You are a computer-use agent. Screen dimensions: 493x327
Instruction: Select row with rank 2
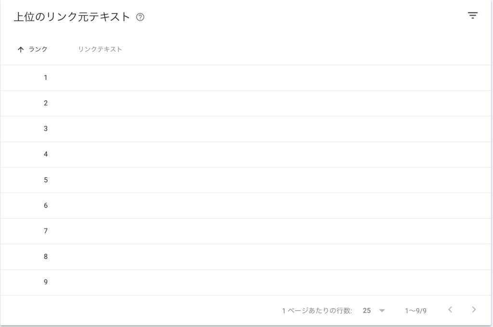pos(246,103)
